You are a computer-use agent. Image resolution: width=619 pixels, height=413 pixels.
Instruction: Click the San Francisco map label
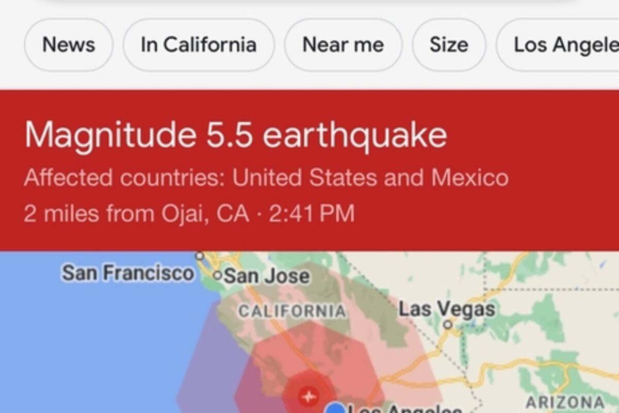pyautogui.click(x=128, y=273)
